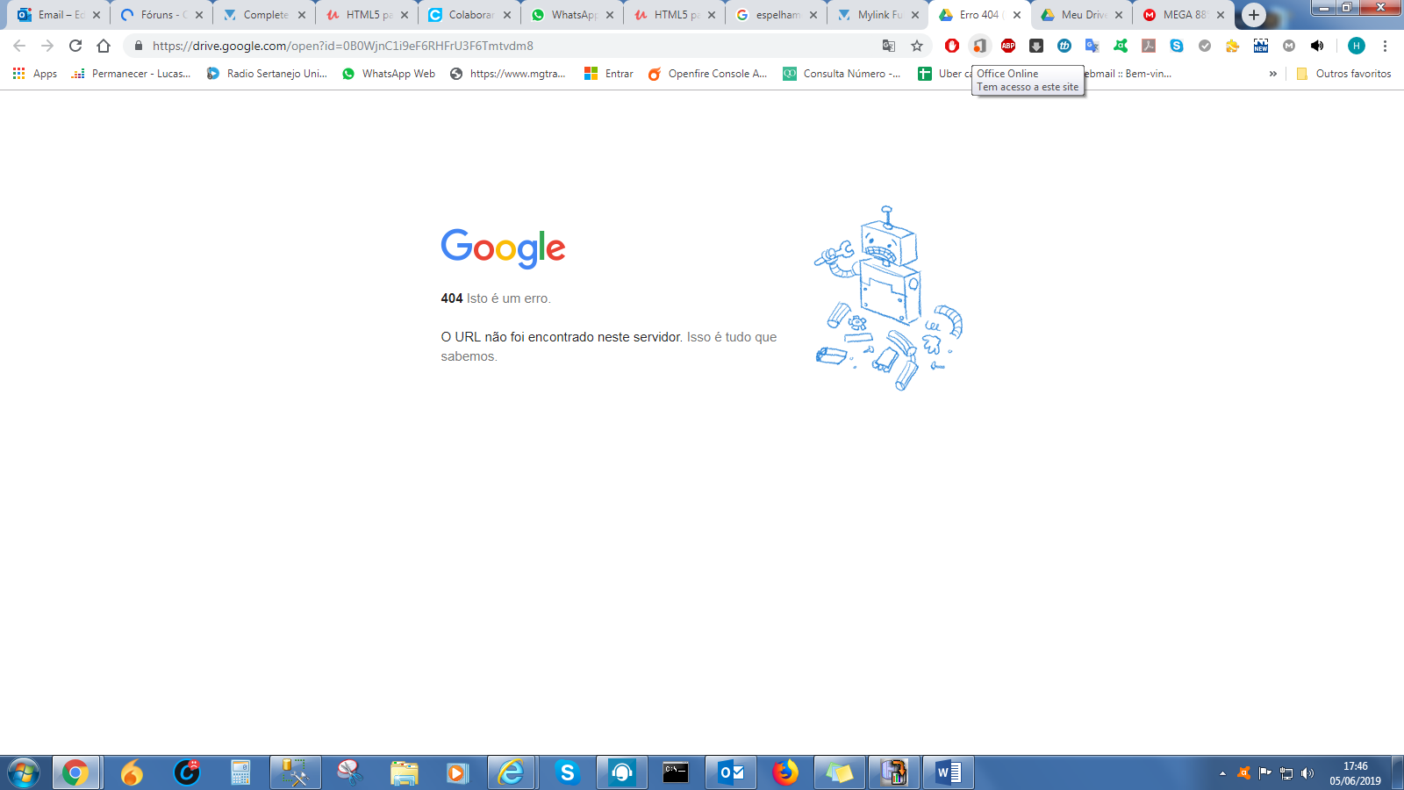The height and width of the screenshot is (790, 1404).
Task: Click the browser back arrow
Action: point(19,46)
